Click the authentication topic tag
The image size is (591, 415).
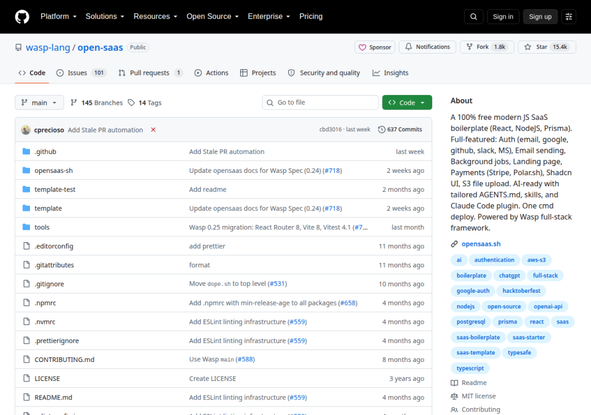click(x=494, y=260)
